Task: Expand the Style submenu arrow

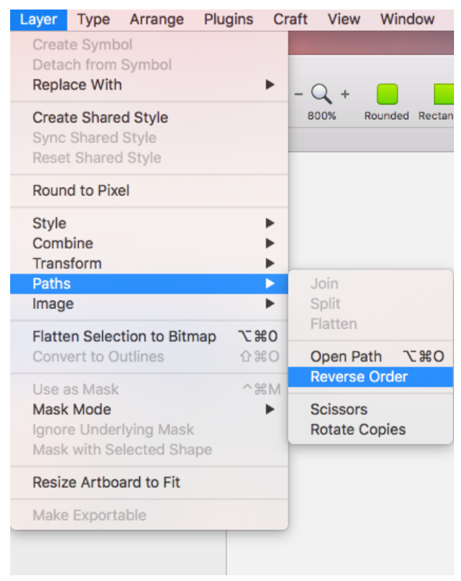Action: pos(270,223)
